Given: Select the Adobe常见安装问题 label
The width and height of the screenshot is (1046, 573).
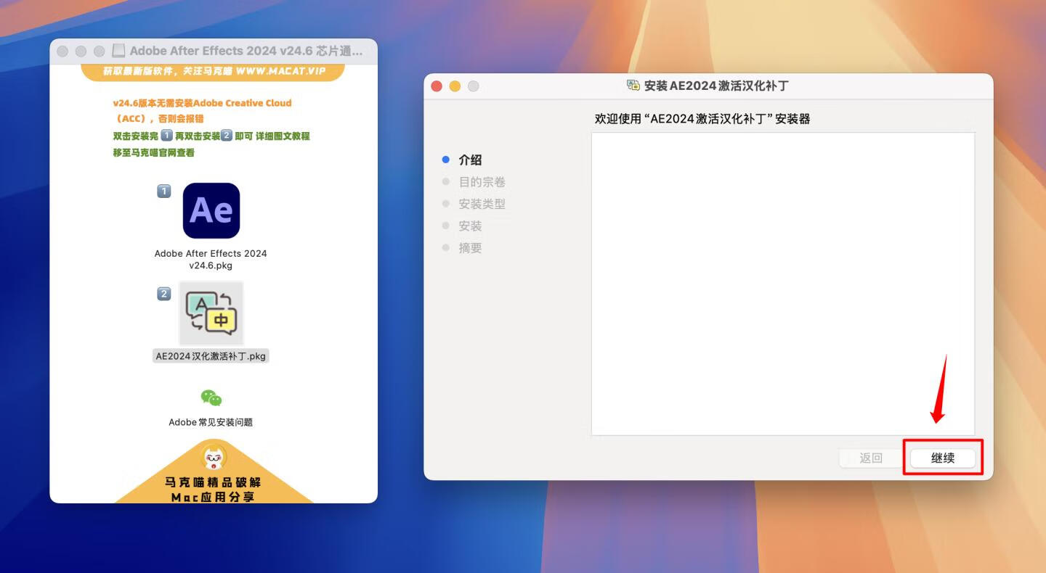Looking at the screenshot, I should tap(211, 422).
